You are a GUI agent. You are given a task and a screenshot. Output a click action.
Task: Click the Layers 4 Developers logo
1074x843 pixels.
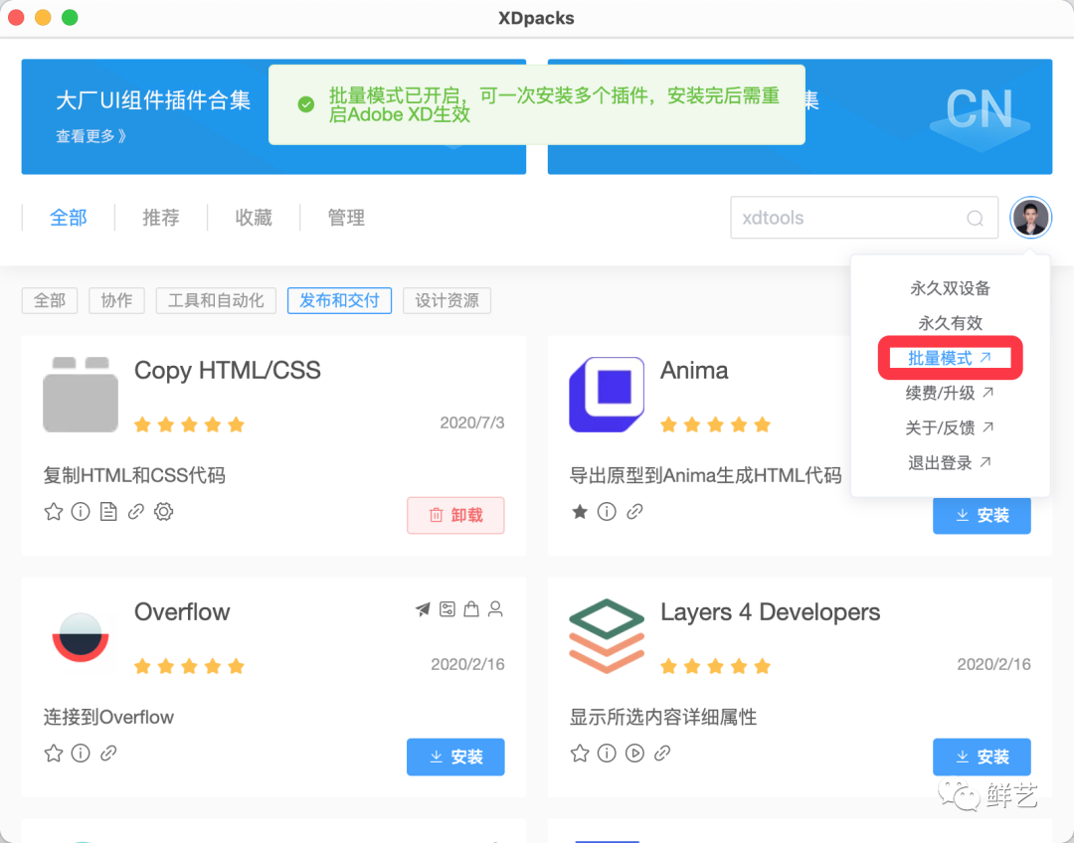(x=607, y=636)
